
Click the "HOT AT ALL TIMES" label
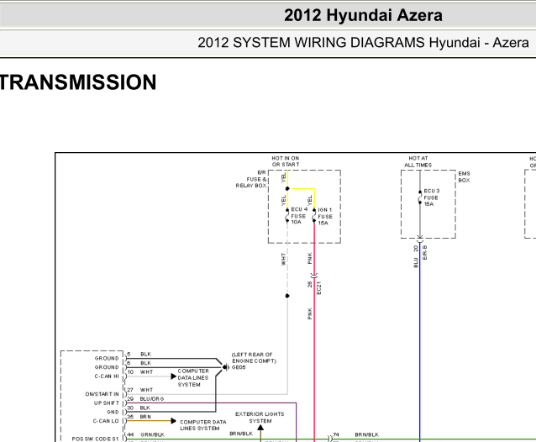pos(418,161)
